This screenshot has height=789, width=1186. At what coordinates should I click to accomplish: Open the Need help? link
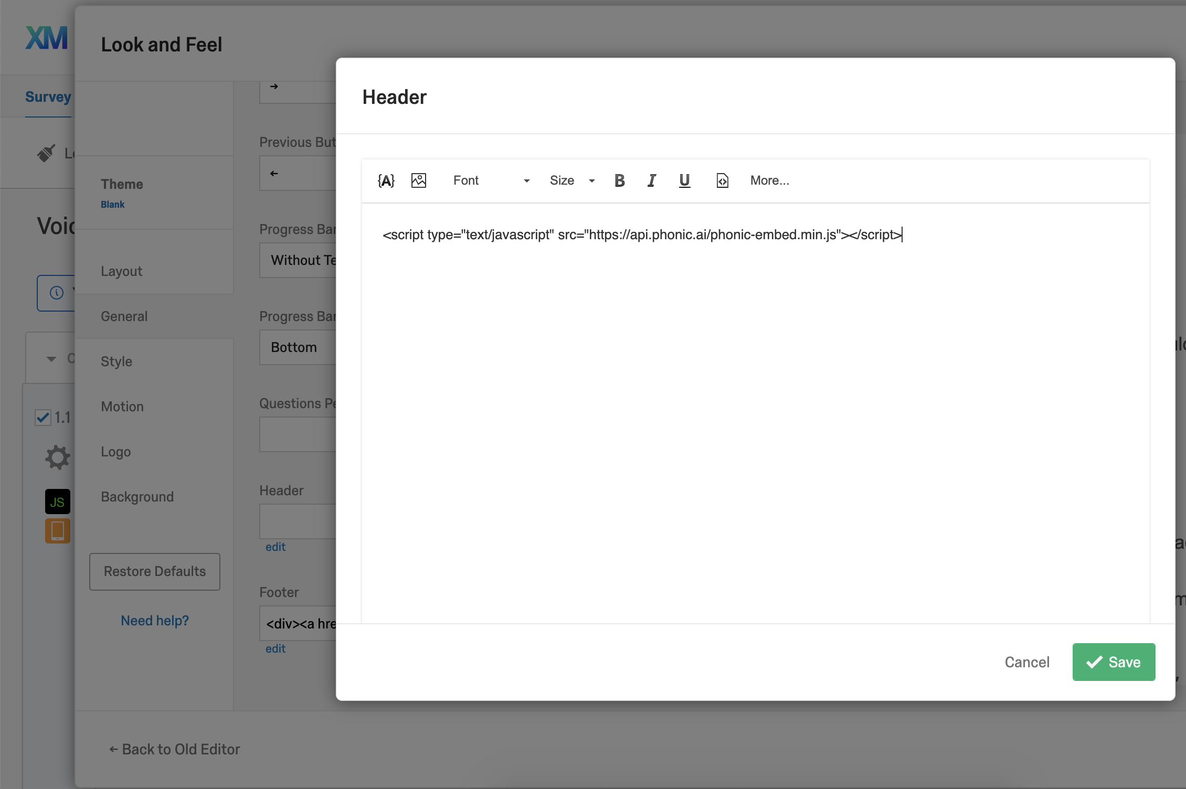click(x=154, y=620)
